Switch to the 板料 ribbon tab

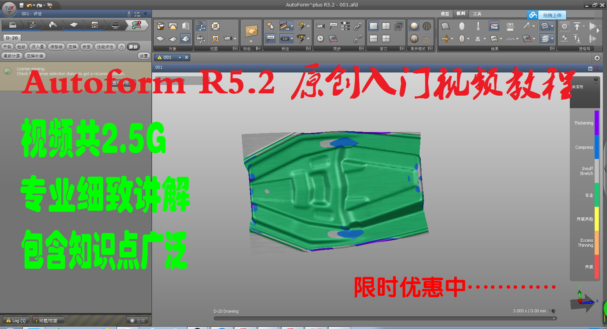pos(461,14)
